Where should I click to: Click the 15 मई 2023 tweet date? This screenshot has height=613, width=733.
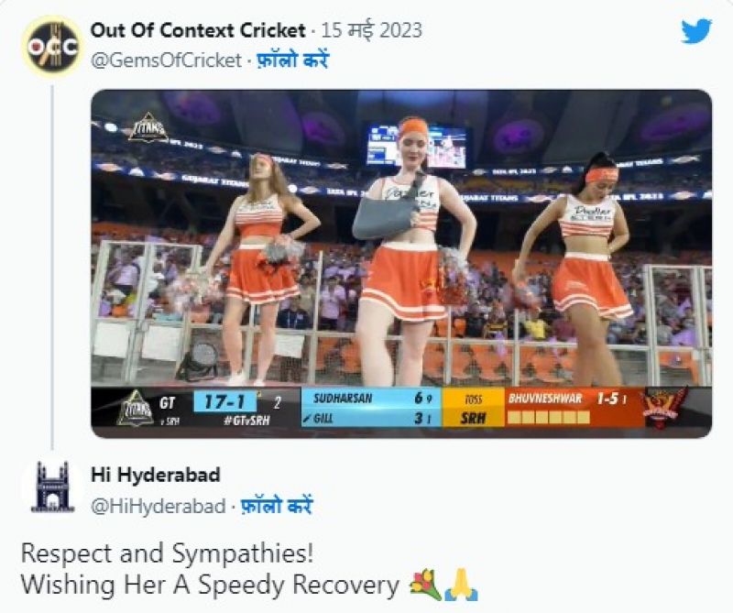click(372, 31)
